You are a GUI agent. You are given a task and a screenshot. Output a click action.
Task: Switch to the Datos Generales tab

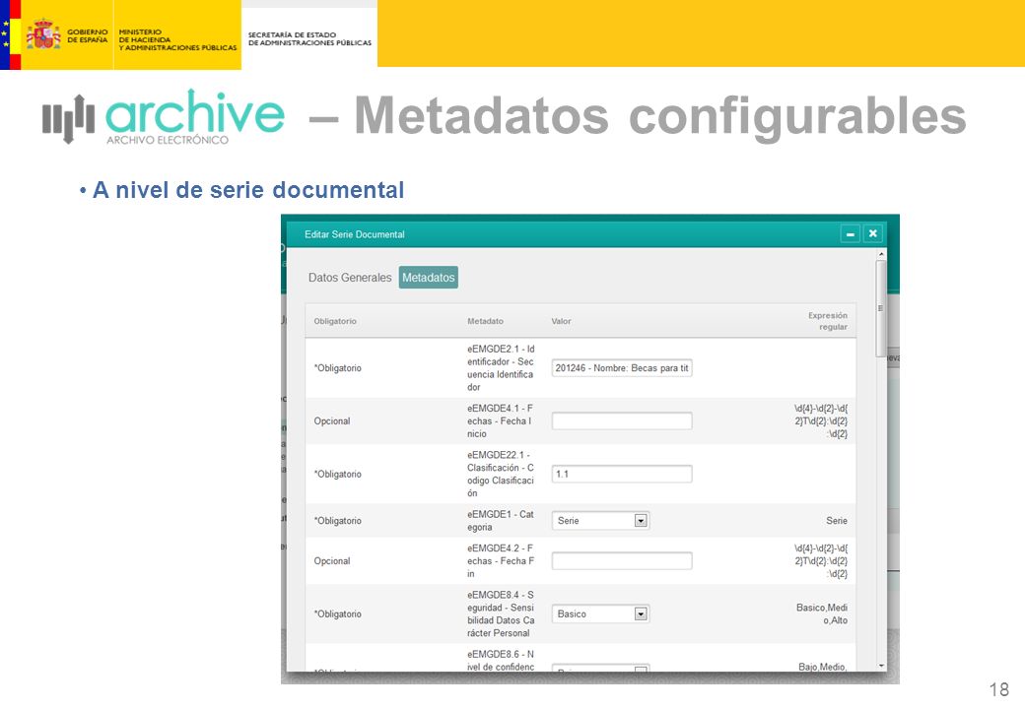point(350,278)
